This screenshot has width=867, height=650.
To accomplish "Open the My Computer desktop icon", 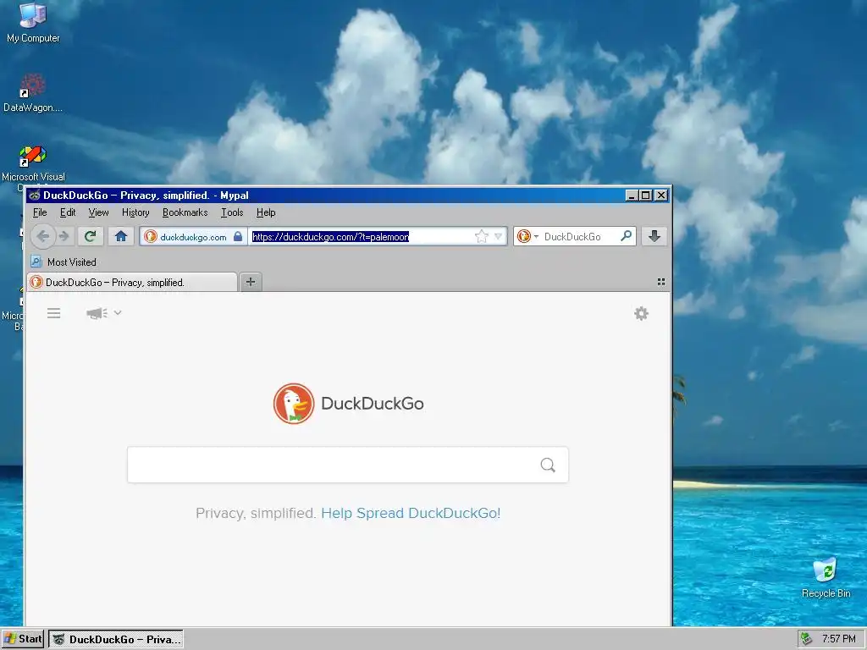I will 33,23.
